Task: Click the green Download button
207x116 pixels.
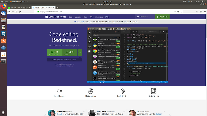Action: click(162, 17)
